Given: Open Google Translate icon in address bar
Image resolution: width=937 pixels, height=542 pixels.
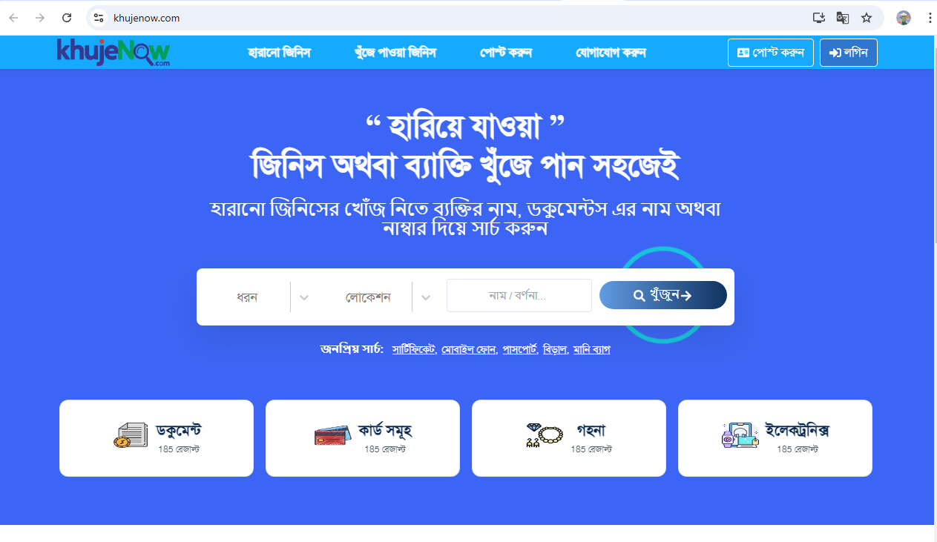Looking at the screenshot, I should (842, 18).
